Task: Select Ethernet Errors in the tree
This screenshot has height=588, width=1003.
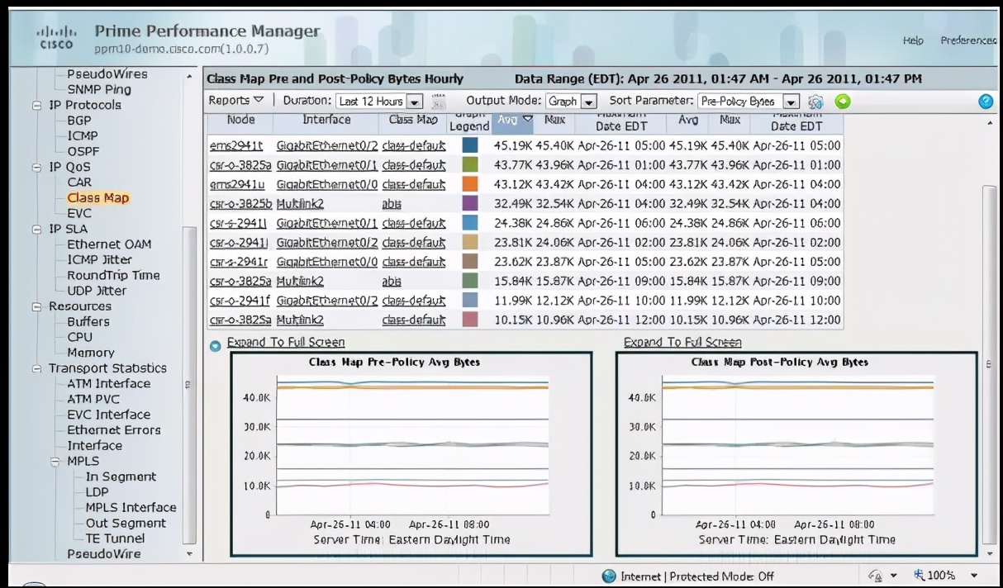Action: pyautogui.click(x=114, y=430)
